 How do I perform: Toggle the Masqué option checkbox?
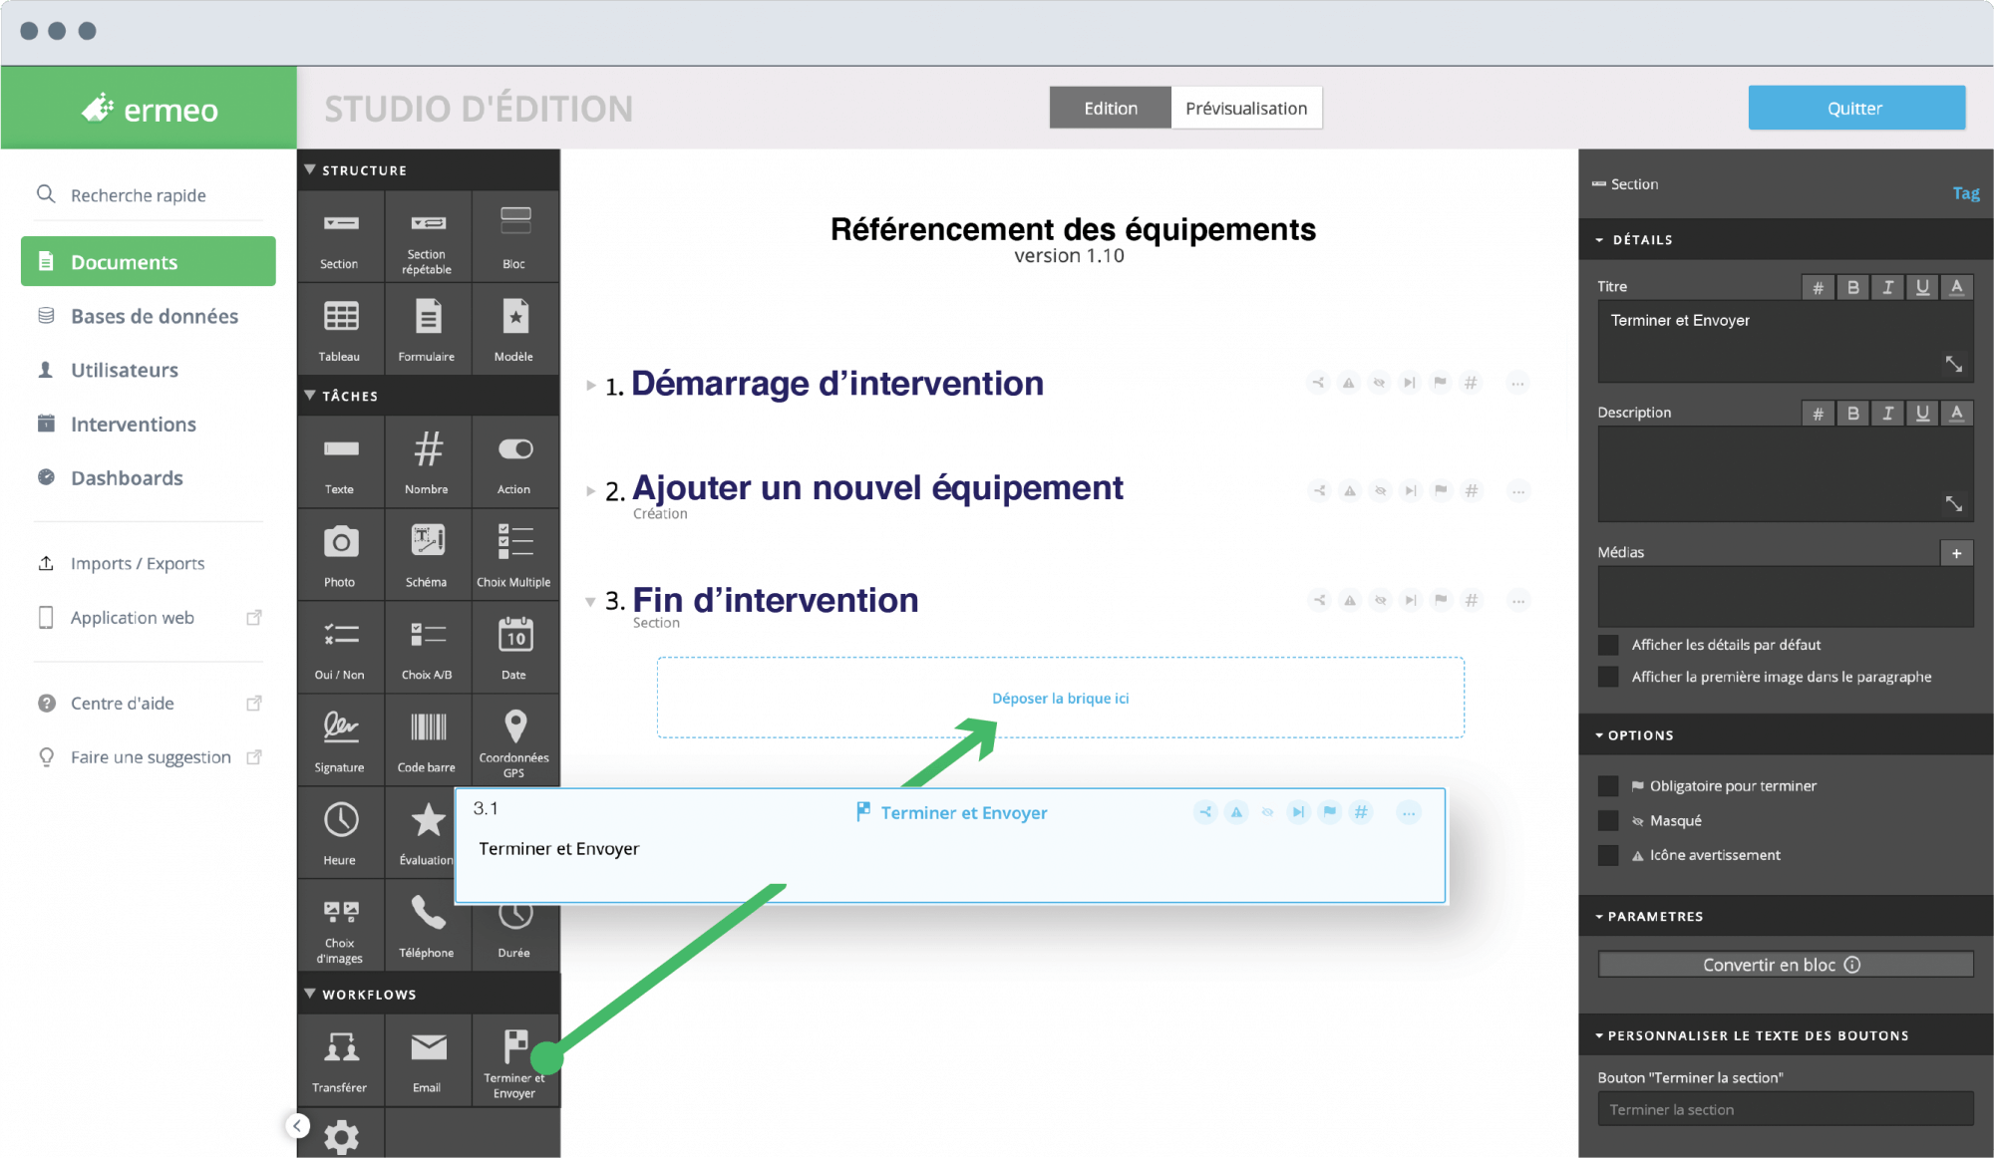[1605, 820]
